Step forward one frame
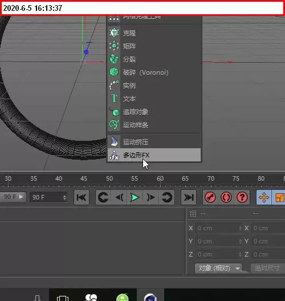The image size is (285, 301). (x=150, y=197)
